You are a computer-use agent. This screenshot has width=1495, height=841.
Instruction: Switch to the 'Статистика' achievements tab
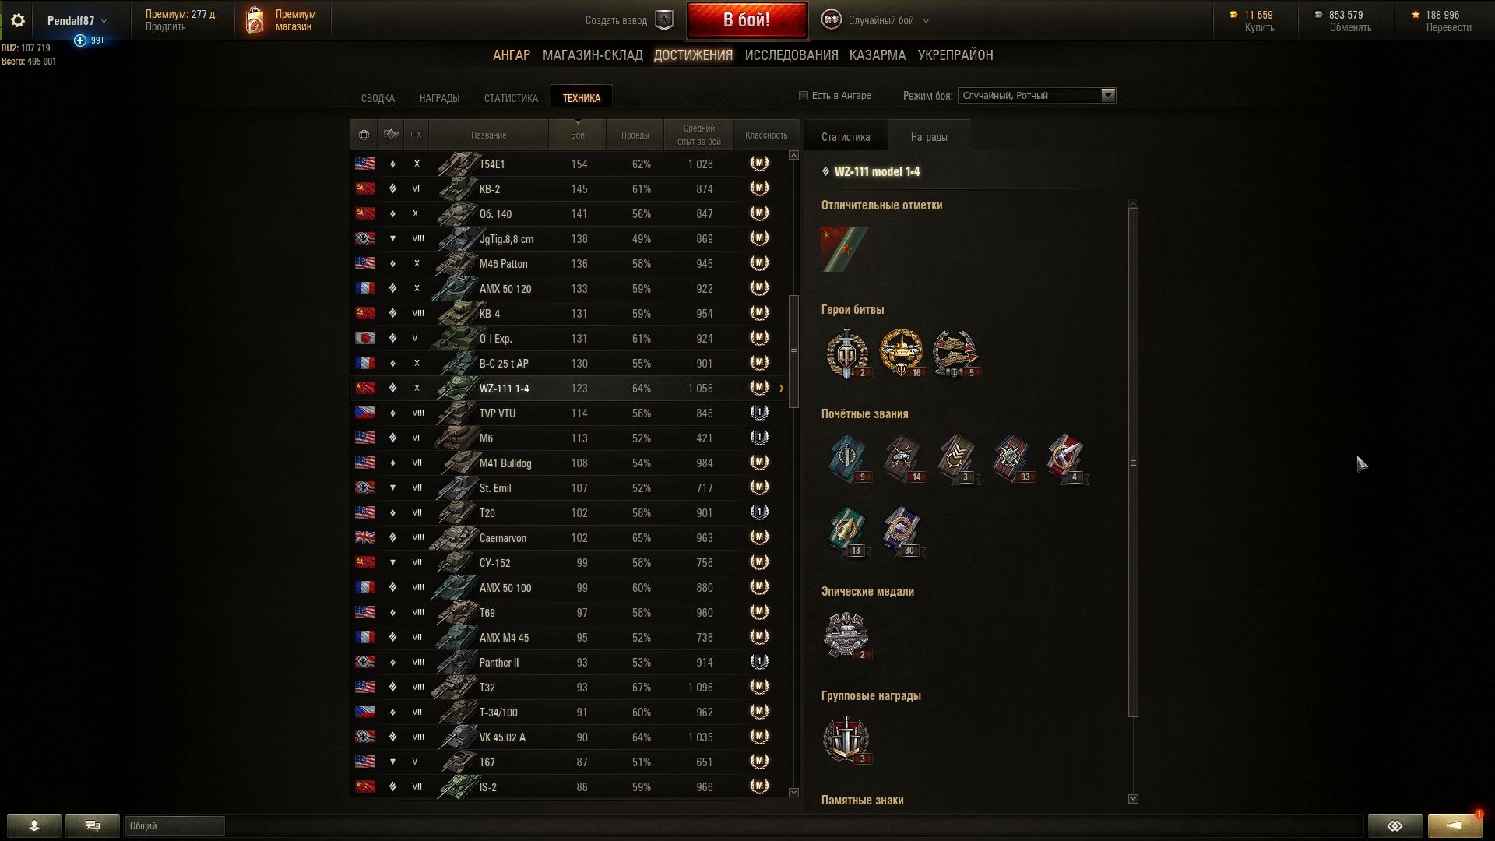tap(511, 98)
